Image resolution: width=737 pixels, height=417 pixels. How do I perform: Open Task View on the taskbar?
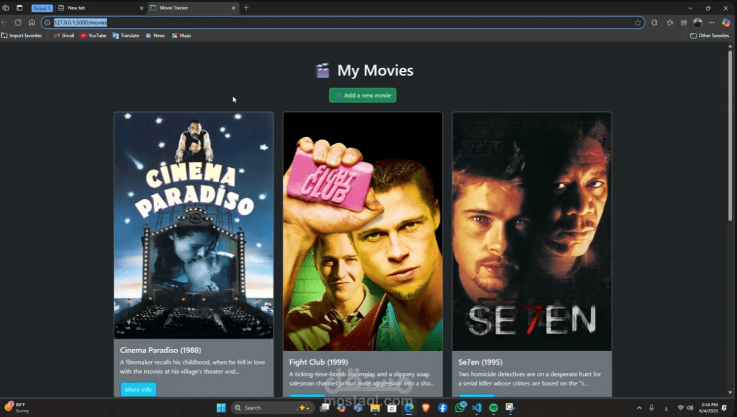[324, 408]
